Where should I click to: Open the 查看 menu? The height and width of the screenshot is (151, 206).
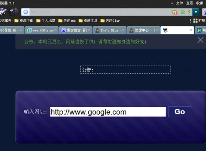(x=189, y=3)
